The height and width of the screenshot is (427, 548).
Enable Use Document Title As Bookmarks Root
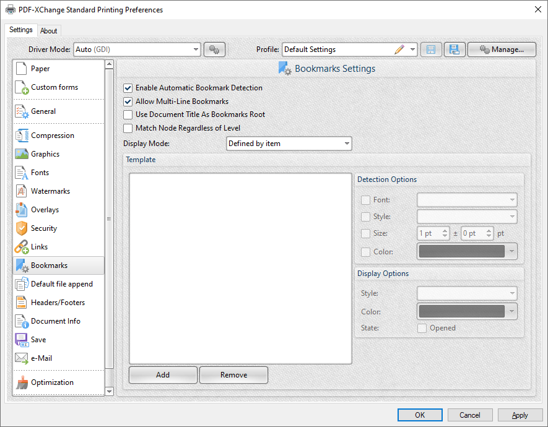128,114
